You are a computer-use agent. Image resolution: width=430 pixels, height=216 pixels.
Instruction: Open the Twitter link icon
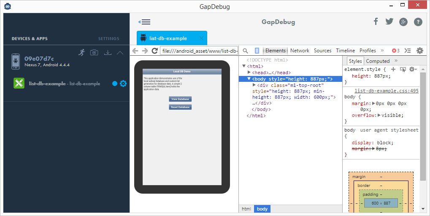coord(389,22)
